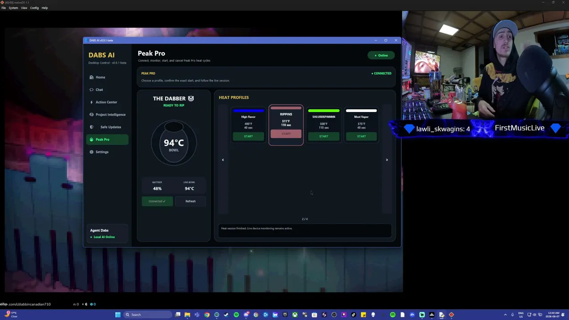Image resolution: width=569 pixels, height=320 pixels.
Task: Go to the Home page
Action: click(x=107, y=77)
